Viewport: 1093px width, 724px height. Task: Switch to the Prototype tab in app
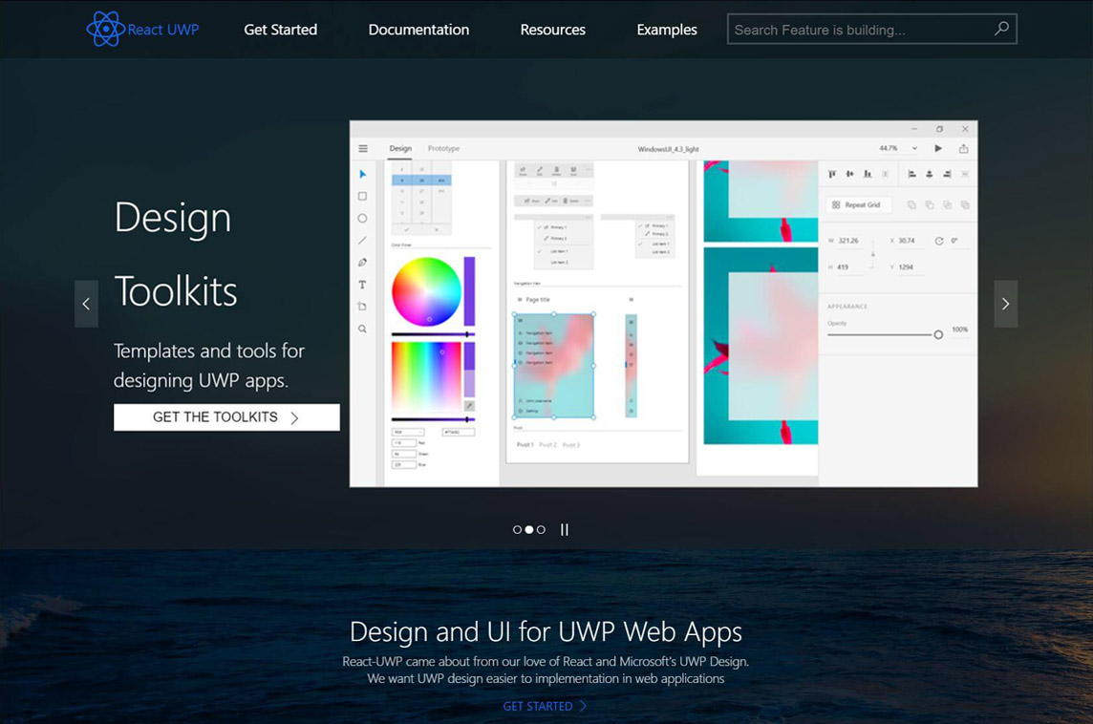tap(443, 148)
